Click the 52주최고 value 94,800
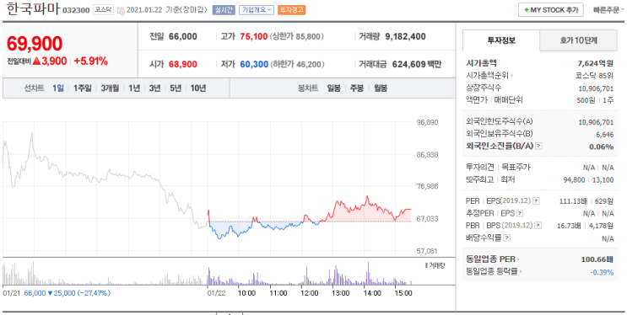Image resolution: width=627 pixels, height=315 pixels. [574, 180]
